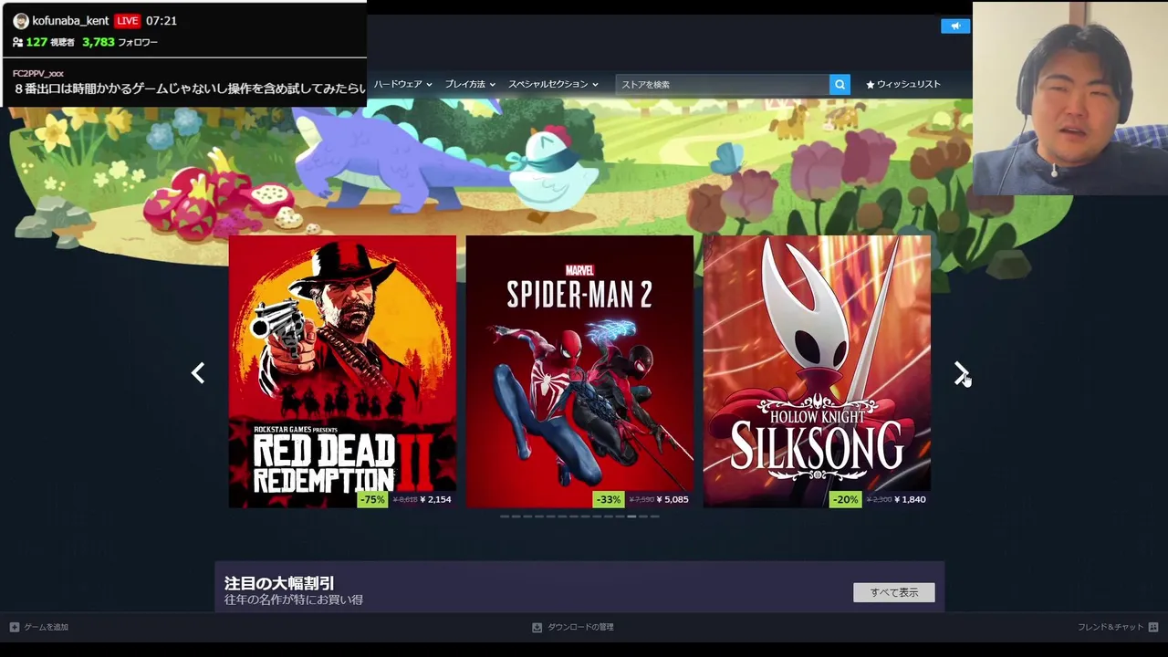Click the blue search magnifier button
The image size is (1168, 657).
point(839,84)
